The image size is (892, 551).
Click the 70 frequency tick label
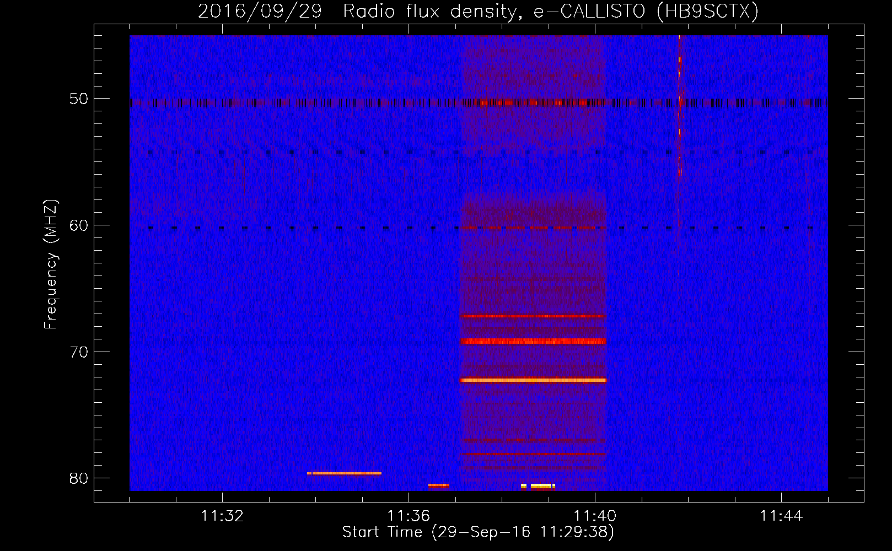click(78, 352)
